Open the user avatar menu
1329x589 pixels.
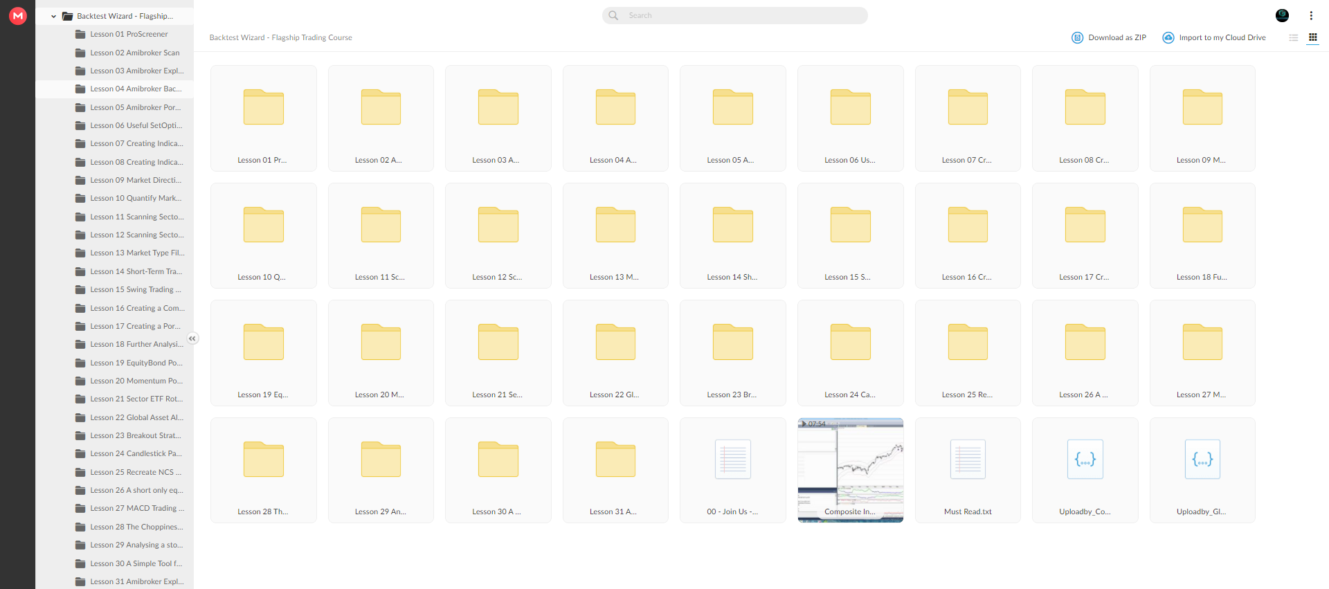[1282, 15]
